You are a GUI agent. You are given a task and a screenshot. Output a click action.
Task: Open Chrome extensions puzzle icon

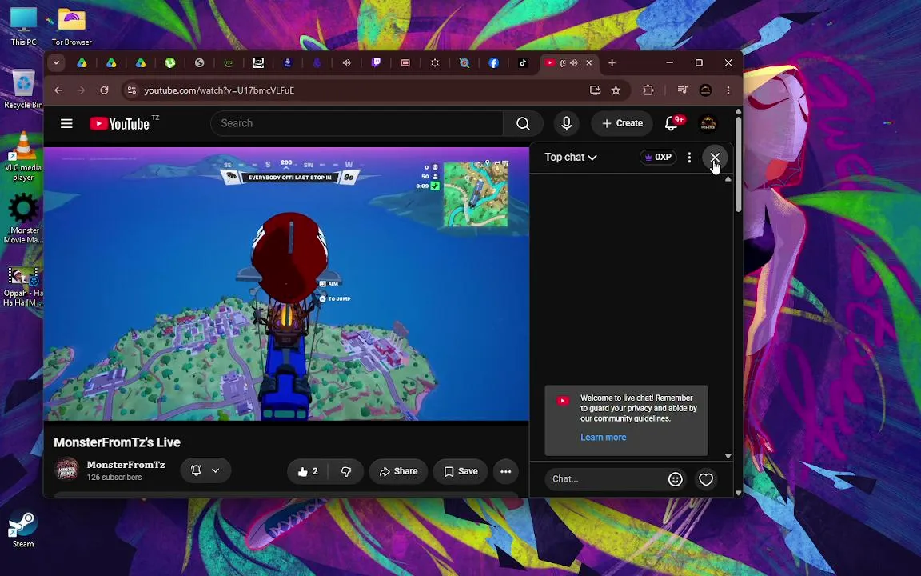pos(648,90)
